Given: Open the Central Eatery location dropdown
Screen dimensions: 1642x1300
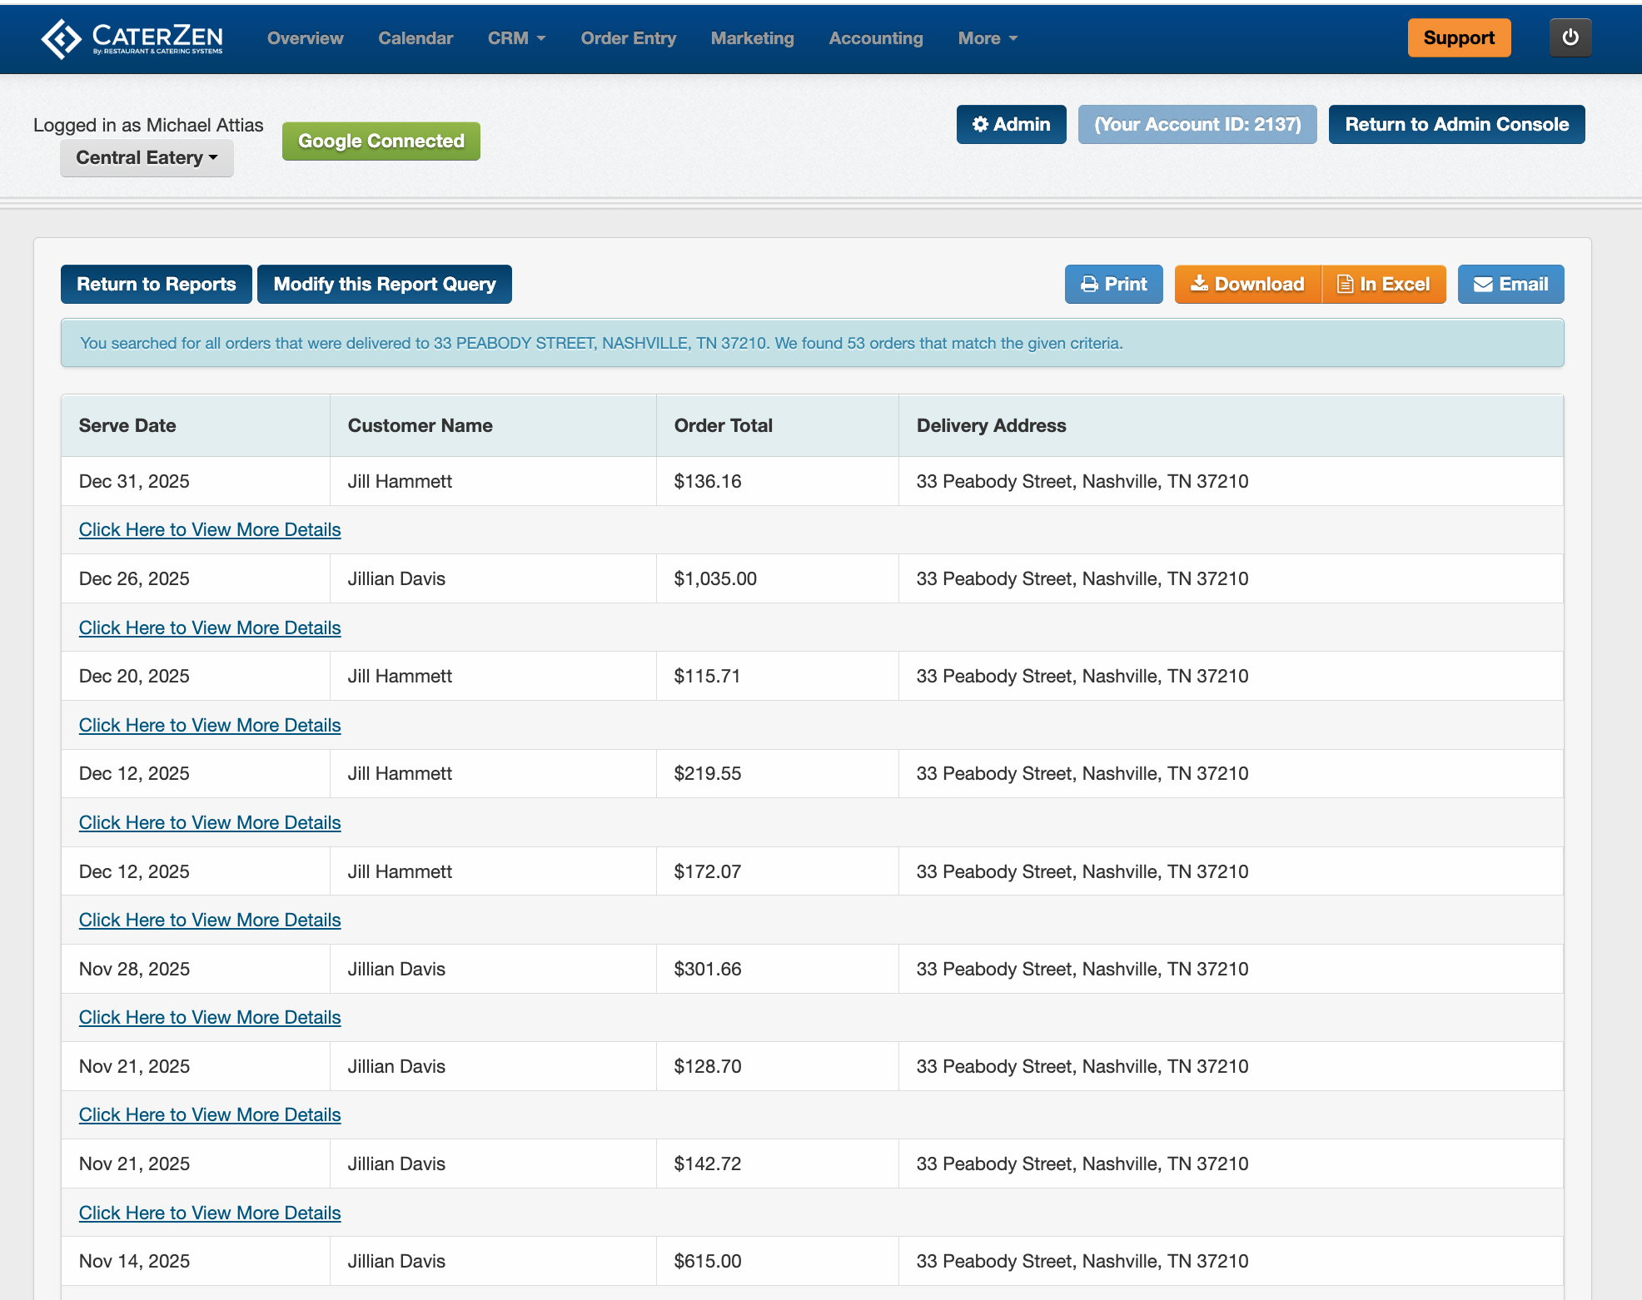Looking at the screenshot, I should click(x=147, y=158).
